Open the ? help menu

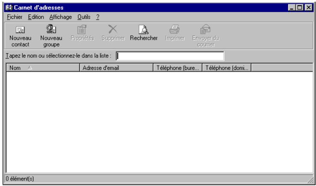click(97, 17)
